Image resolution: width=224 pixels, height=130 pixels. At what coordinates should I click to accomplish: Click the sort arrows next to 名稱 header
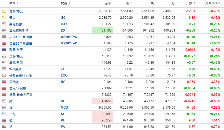coord(18,3)
